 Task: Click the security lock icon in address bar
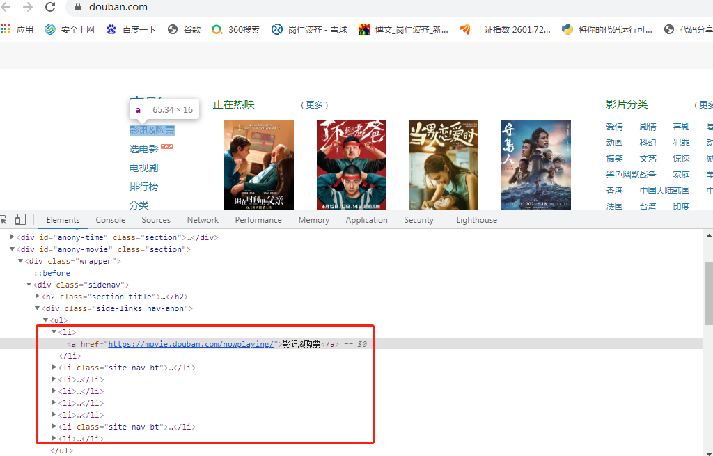[77, 9]
